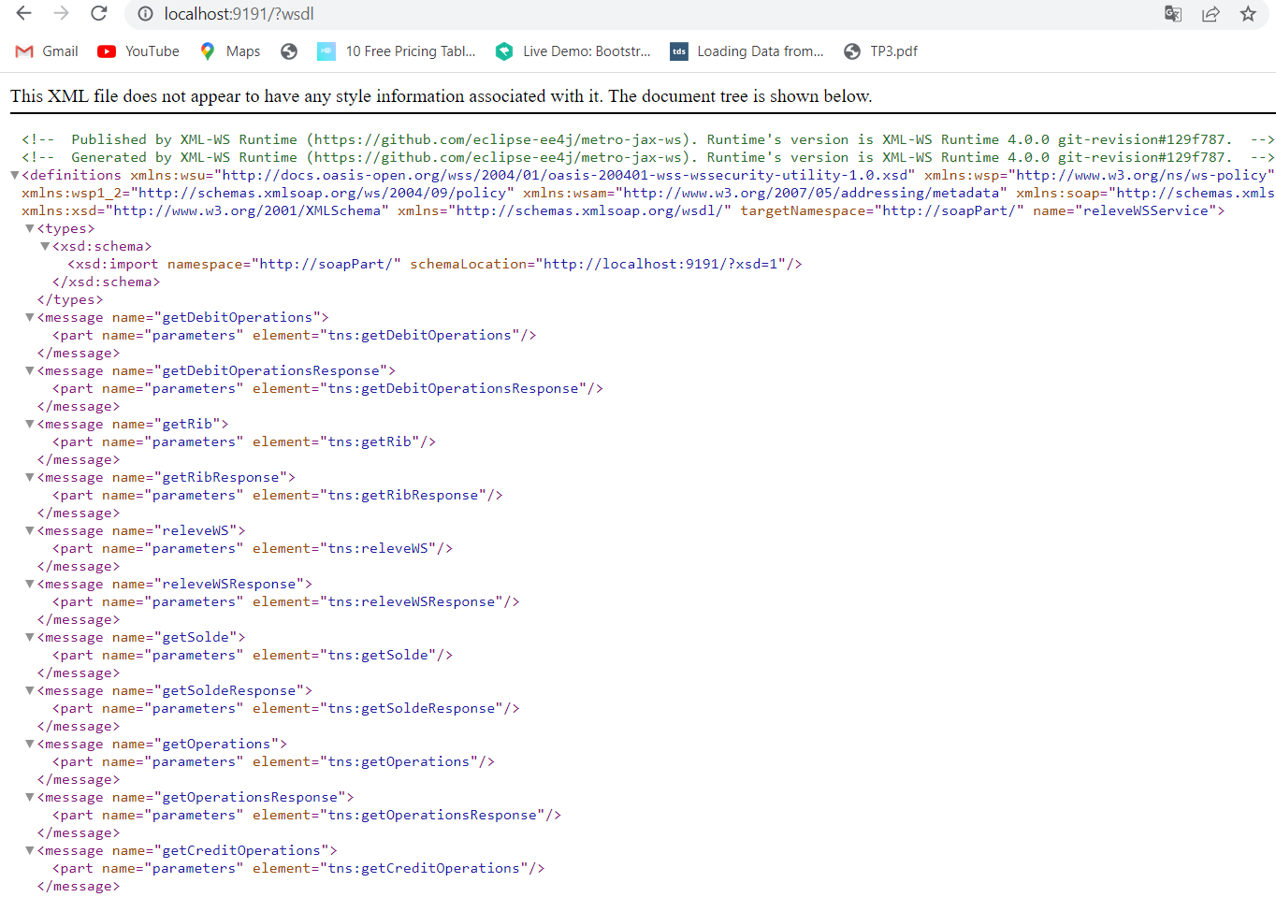Collapse the getSolde message node

[30, 637]
